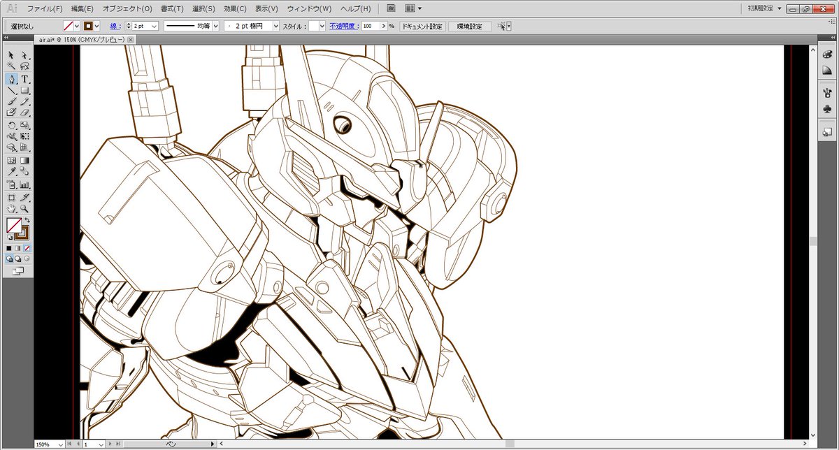The height and width of the screenshot is (450, 839).
Task: Select the Gradient tool
Action: tap(24, 160)
